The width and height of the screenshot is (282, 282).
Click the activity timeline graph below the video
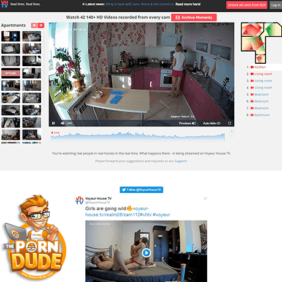(x=138, y=137)
